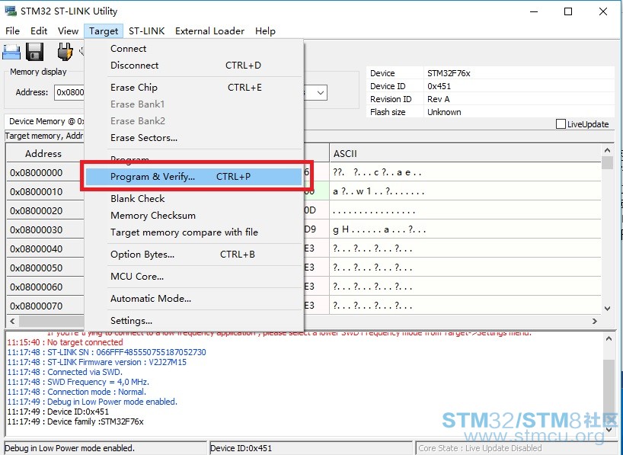Choose Erase Sectors... menu entry
This screenshot has width=623, height=455.
click(x=194, y=138)
